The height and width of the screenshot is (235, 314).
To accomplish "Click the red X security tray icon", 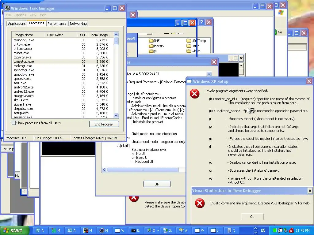I will tap(291, 230).
